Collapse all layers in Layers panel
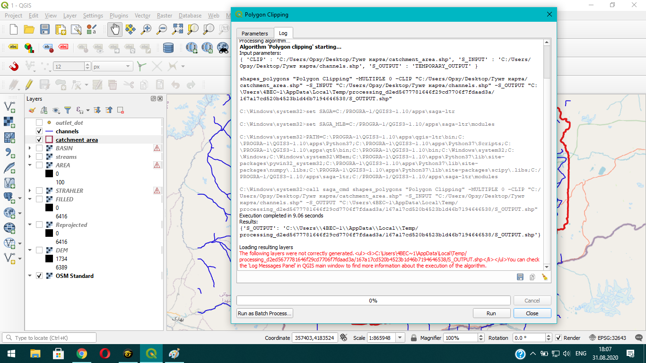 tap(109, 110)
